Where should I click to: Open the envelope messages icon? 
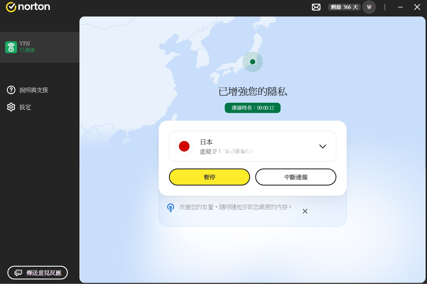click(316, 7)
